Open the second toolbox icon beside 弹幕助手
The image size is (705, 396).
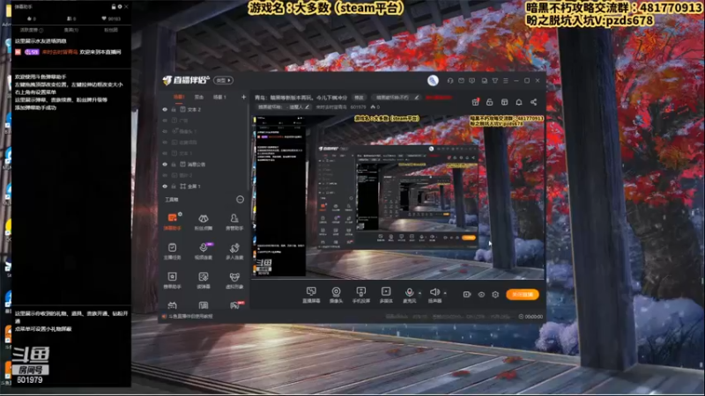204,222
